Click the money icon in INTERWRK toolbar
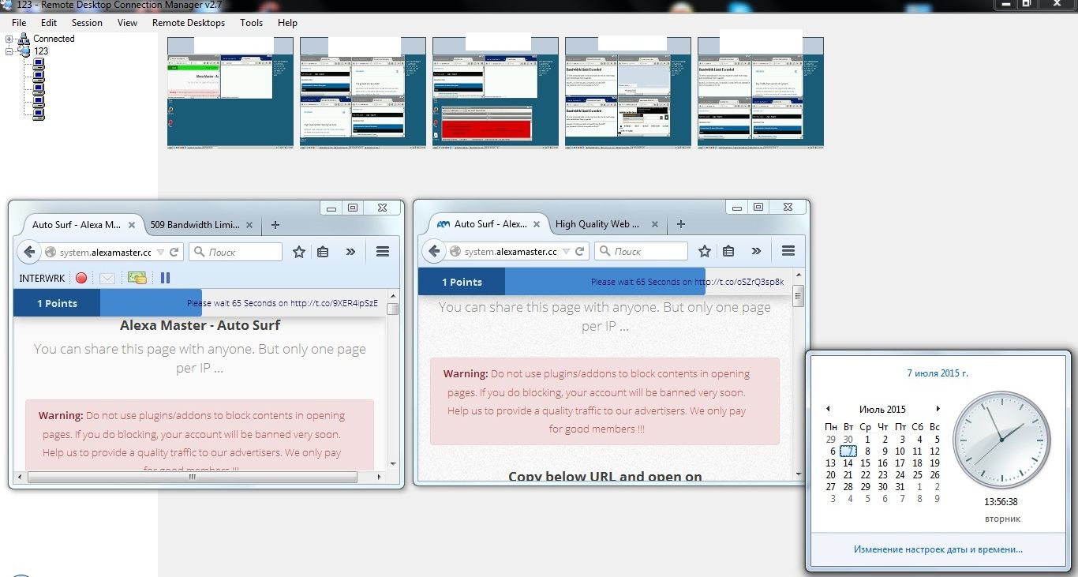Image resolution: width=1078 pixels, height=577 pixels. tap(137, 278)
